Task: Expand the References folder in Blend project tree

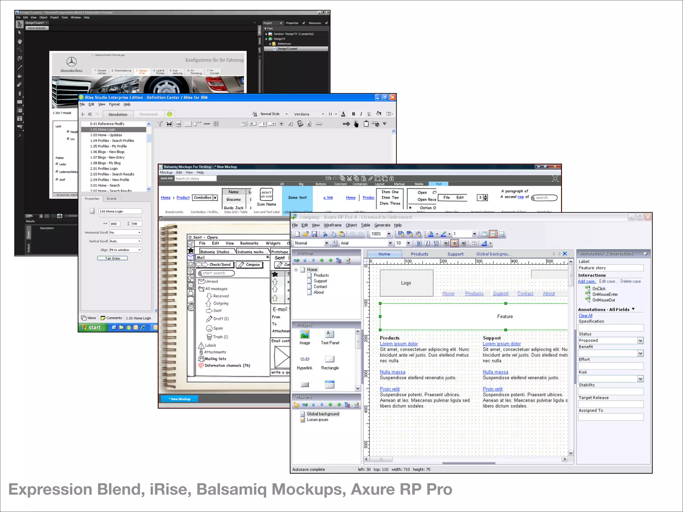Action: coord(270,44)
